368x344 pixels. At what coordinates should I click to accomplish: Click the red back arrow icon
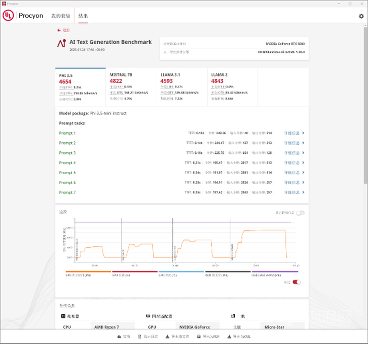[x=59, y=30]
